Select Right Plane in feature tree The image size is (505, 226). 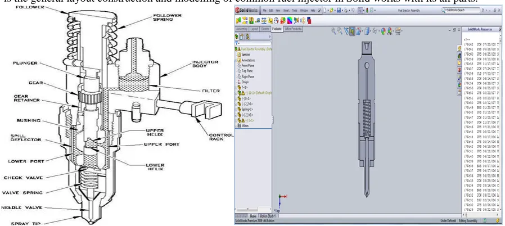[247, 76]
